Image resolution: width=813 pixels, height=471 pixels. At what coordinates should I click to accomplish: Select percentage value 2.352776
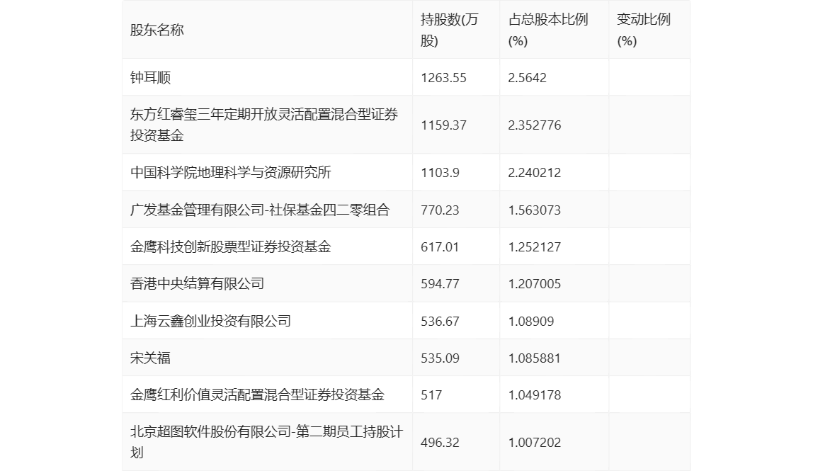pyautogui.click(x=535, y=125)
